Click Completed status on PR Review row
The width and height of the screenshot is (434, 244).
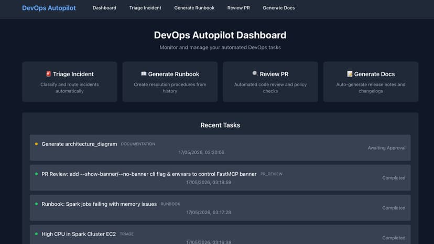[394, 178]
